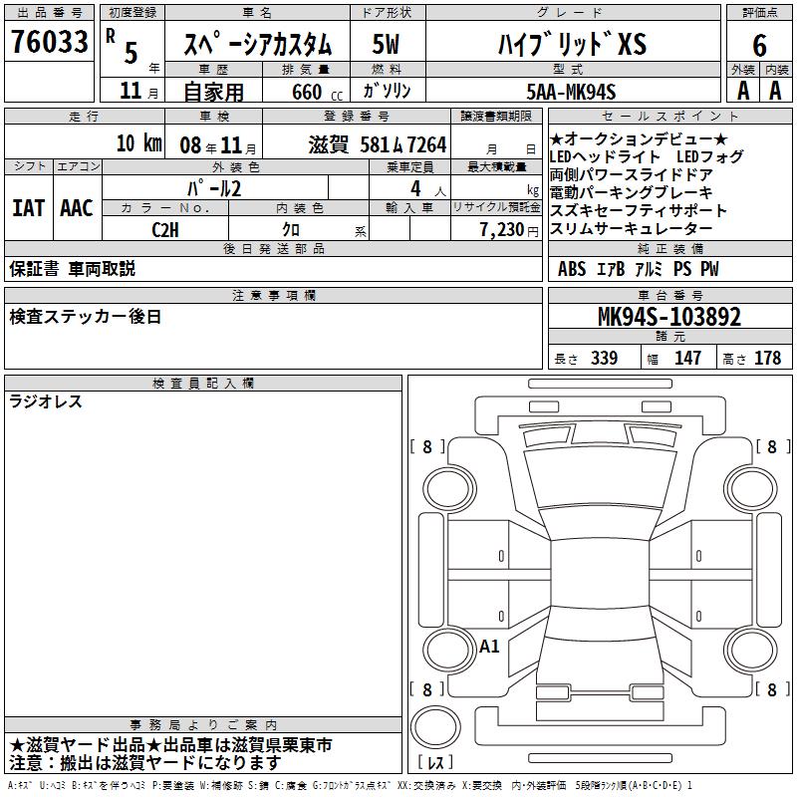The height and width of the screenshot is (797, 797).
Task: Select the vehicle history 自家用
Action: pyautogui.click(x=213, y=92)
